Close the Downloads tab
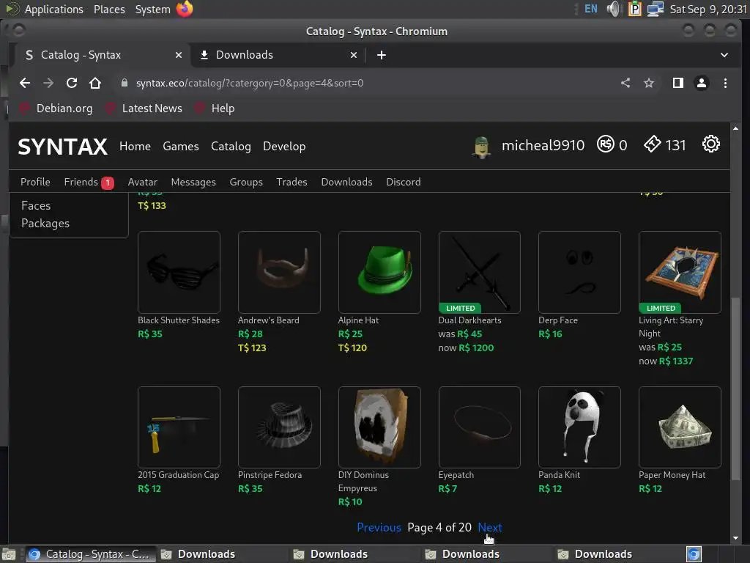 pyautogui.click(x=354, y=55)
